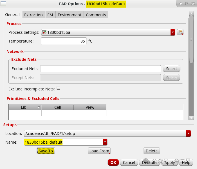
Task: Open the setup Location dropdown
Action: [x=189, y=134]
